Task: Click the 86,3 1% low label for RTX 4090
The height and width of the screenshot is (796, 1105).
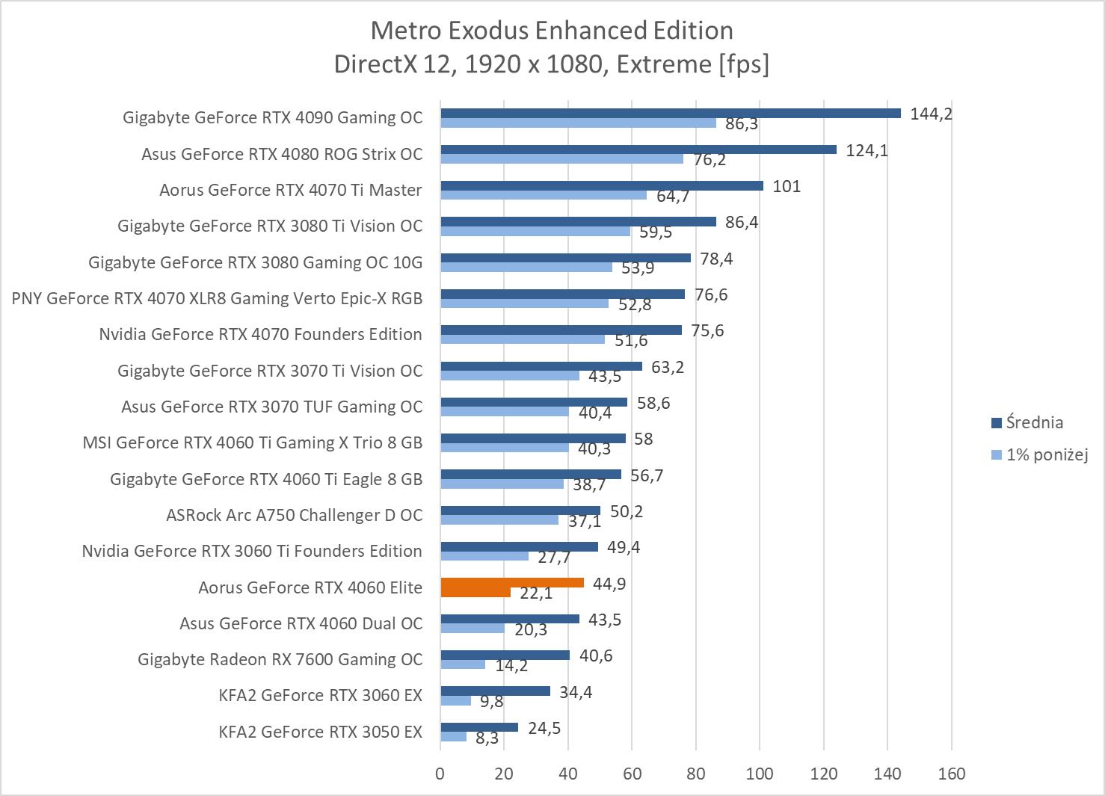Action: [x=741, y=124]
